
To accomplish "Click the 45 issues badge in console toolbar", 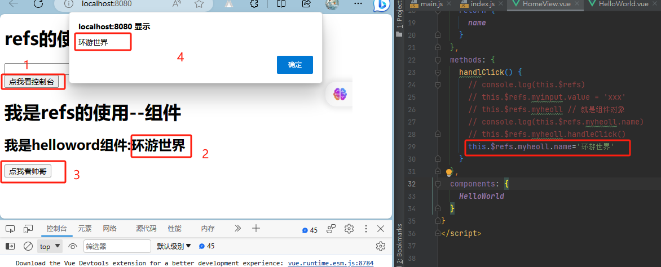I will coord(207,246).
